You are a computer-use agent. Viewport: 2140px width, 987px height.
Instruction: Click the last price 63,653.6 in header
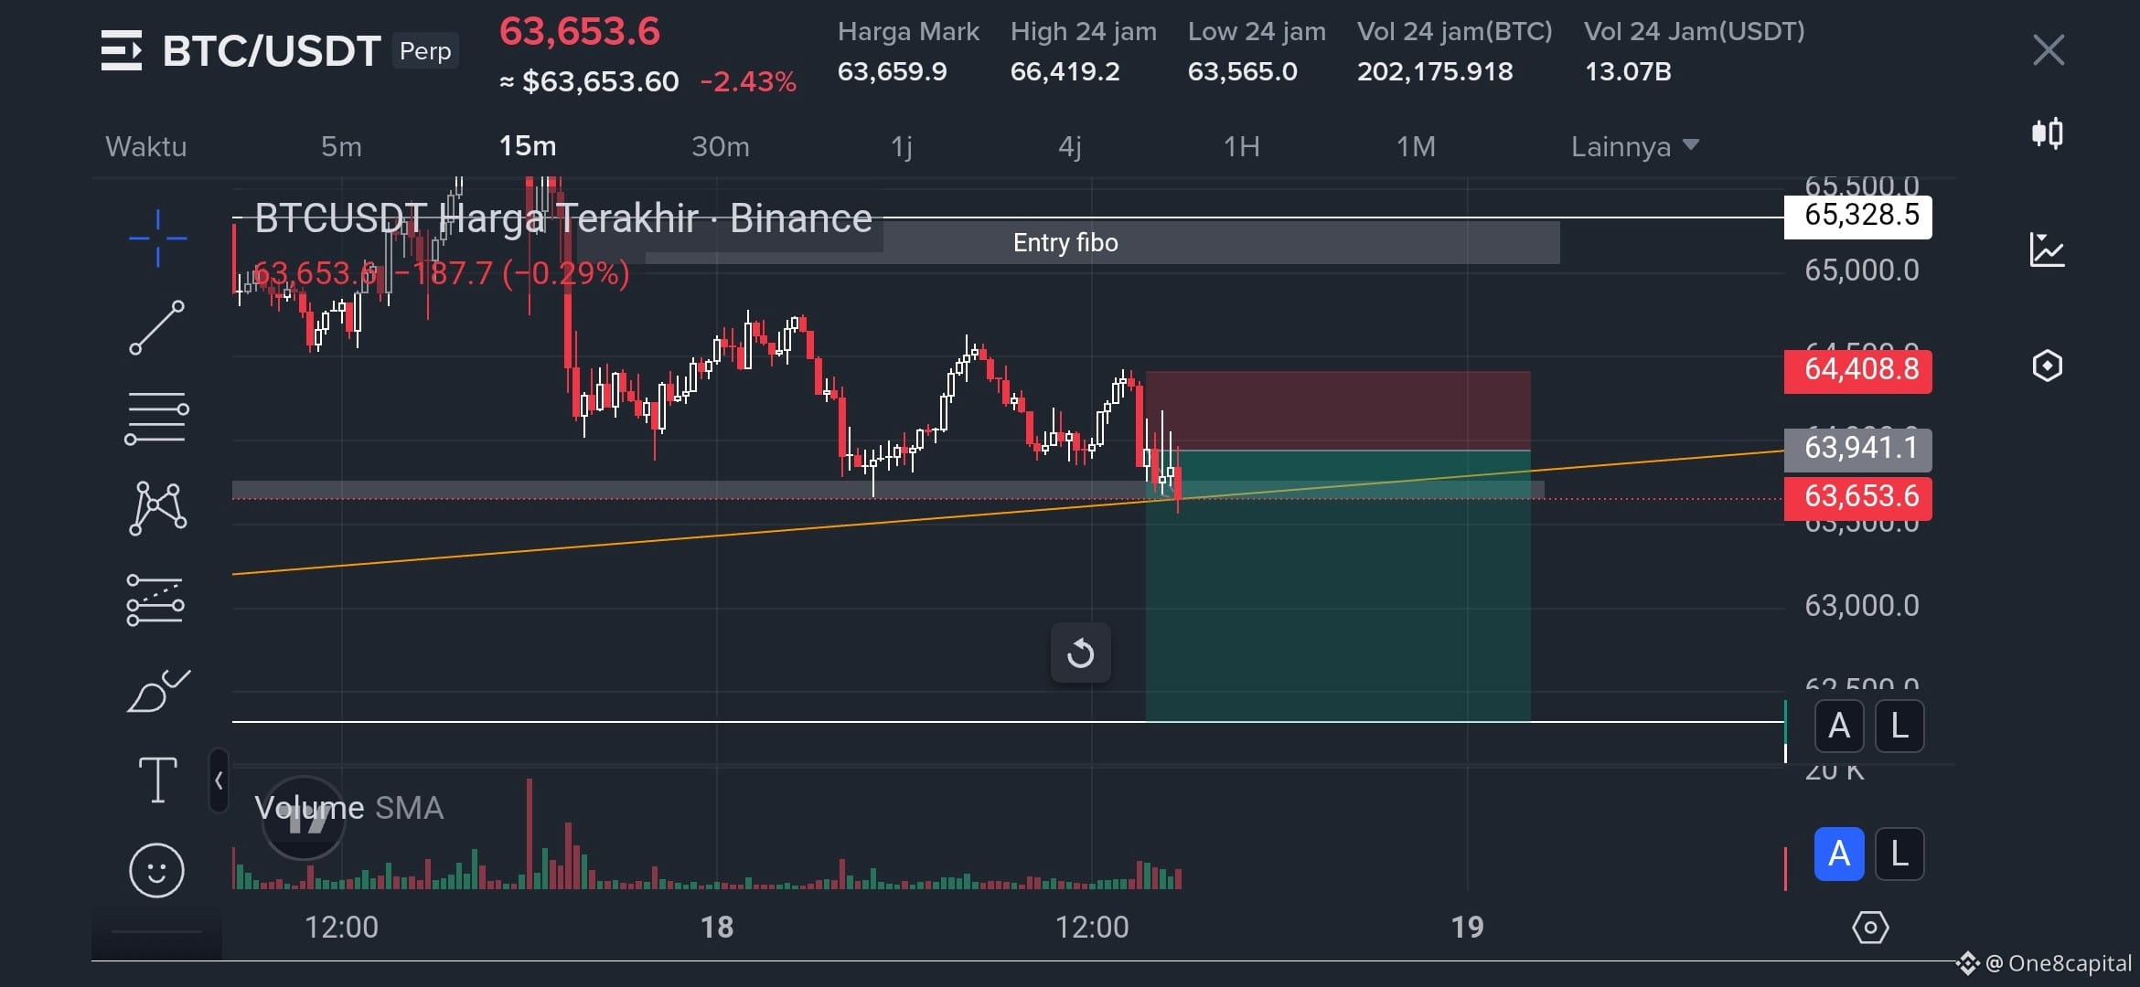pyautogui.click(x=580, y=32)
